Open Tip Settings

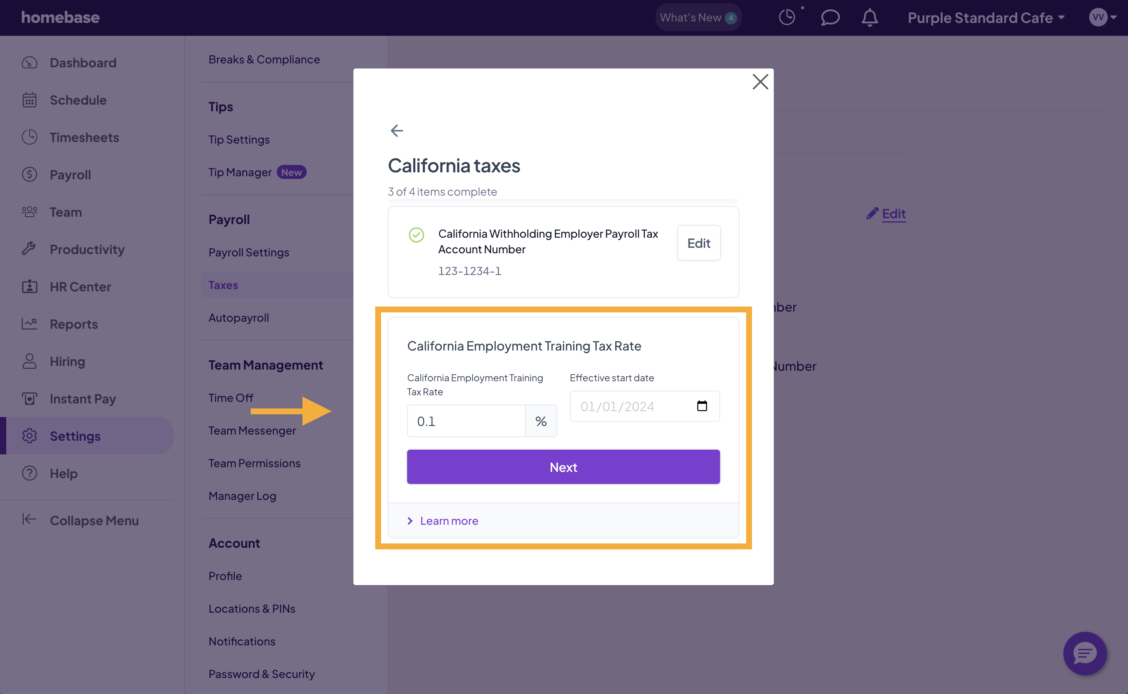(x=239, y=139)
